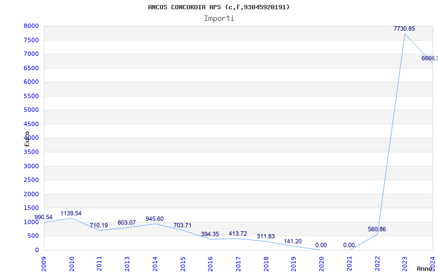Click the 6500 y-axis tick label
The image size is (438, 274).
coord(31,68)
